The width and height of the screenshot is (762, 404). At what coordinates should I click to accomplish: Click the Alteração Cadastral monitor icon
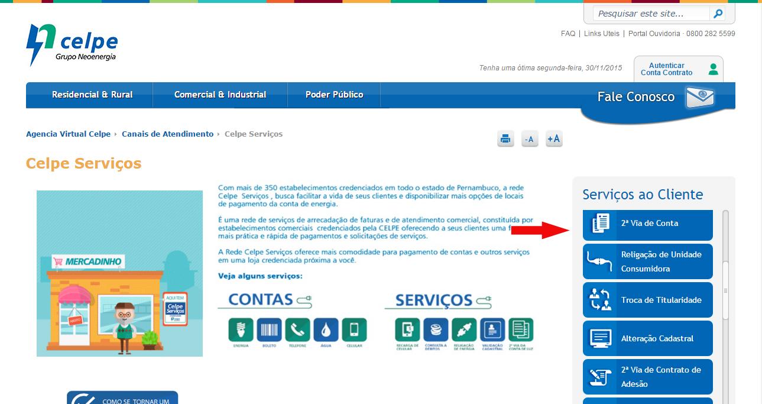click(x=600, y=338)
